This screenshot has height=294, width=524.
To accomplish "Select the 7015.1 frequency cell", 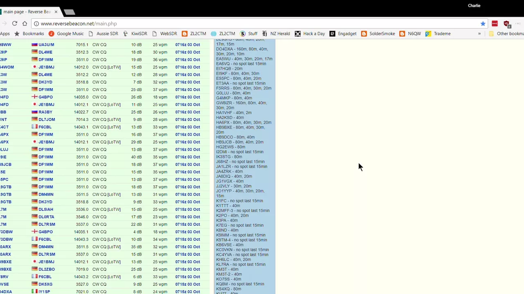I will click(x=81, y=45).
